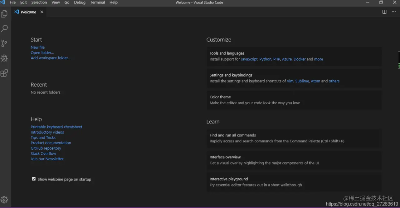The width and height of the screenshot is (400, 208).
Task: Open the Debug view bug icon
Action: pyautogui.click(x=4, y=58)
